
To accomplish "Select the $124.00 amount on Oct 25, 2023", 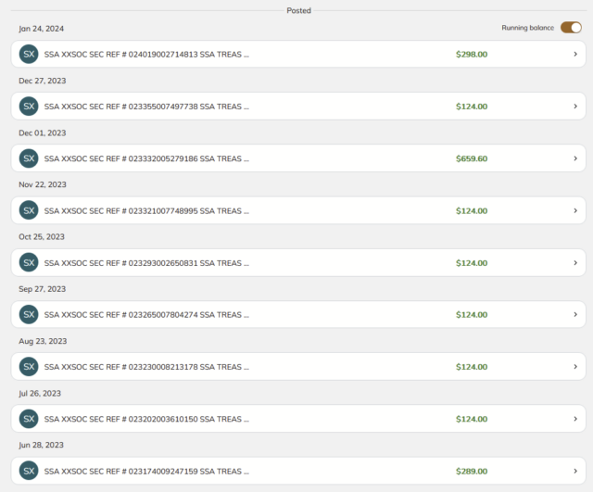I will tap(471, 263).
